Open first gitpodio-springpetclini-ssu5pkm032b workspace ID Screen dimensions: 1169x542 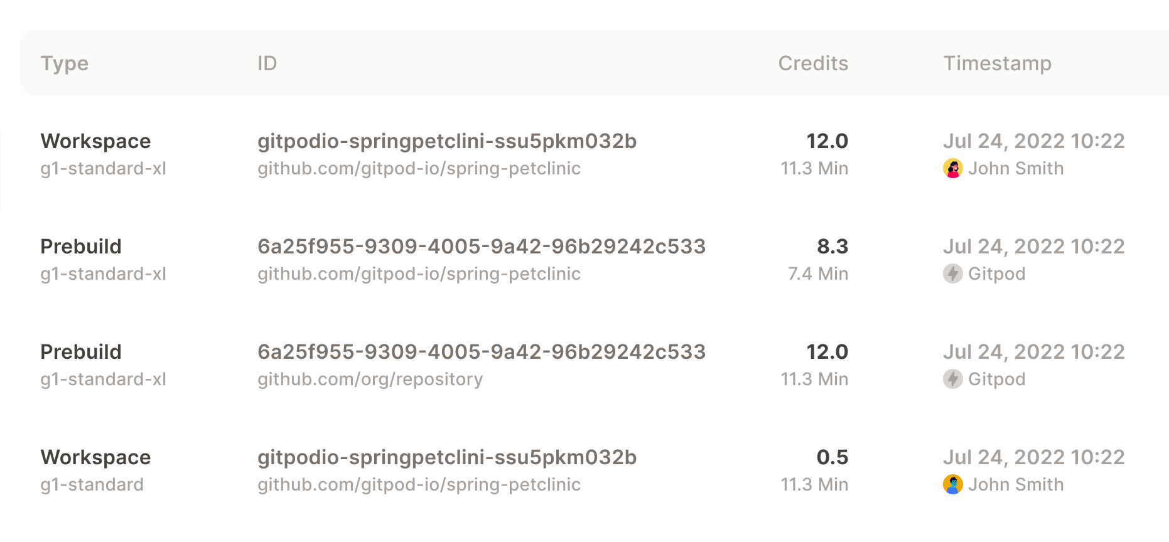(447, 141)
